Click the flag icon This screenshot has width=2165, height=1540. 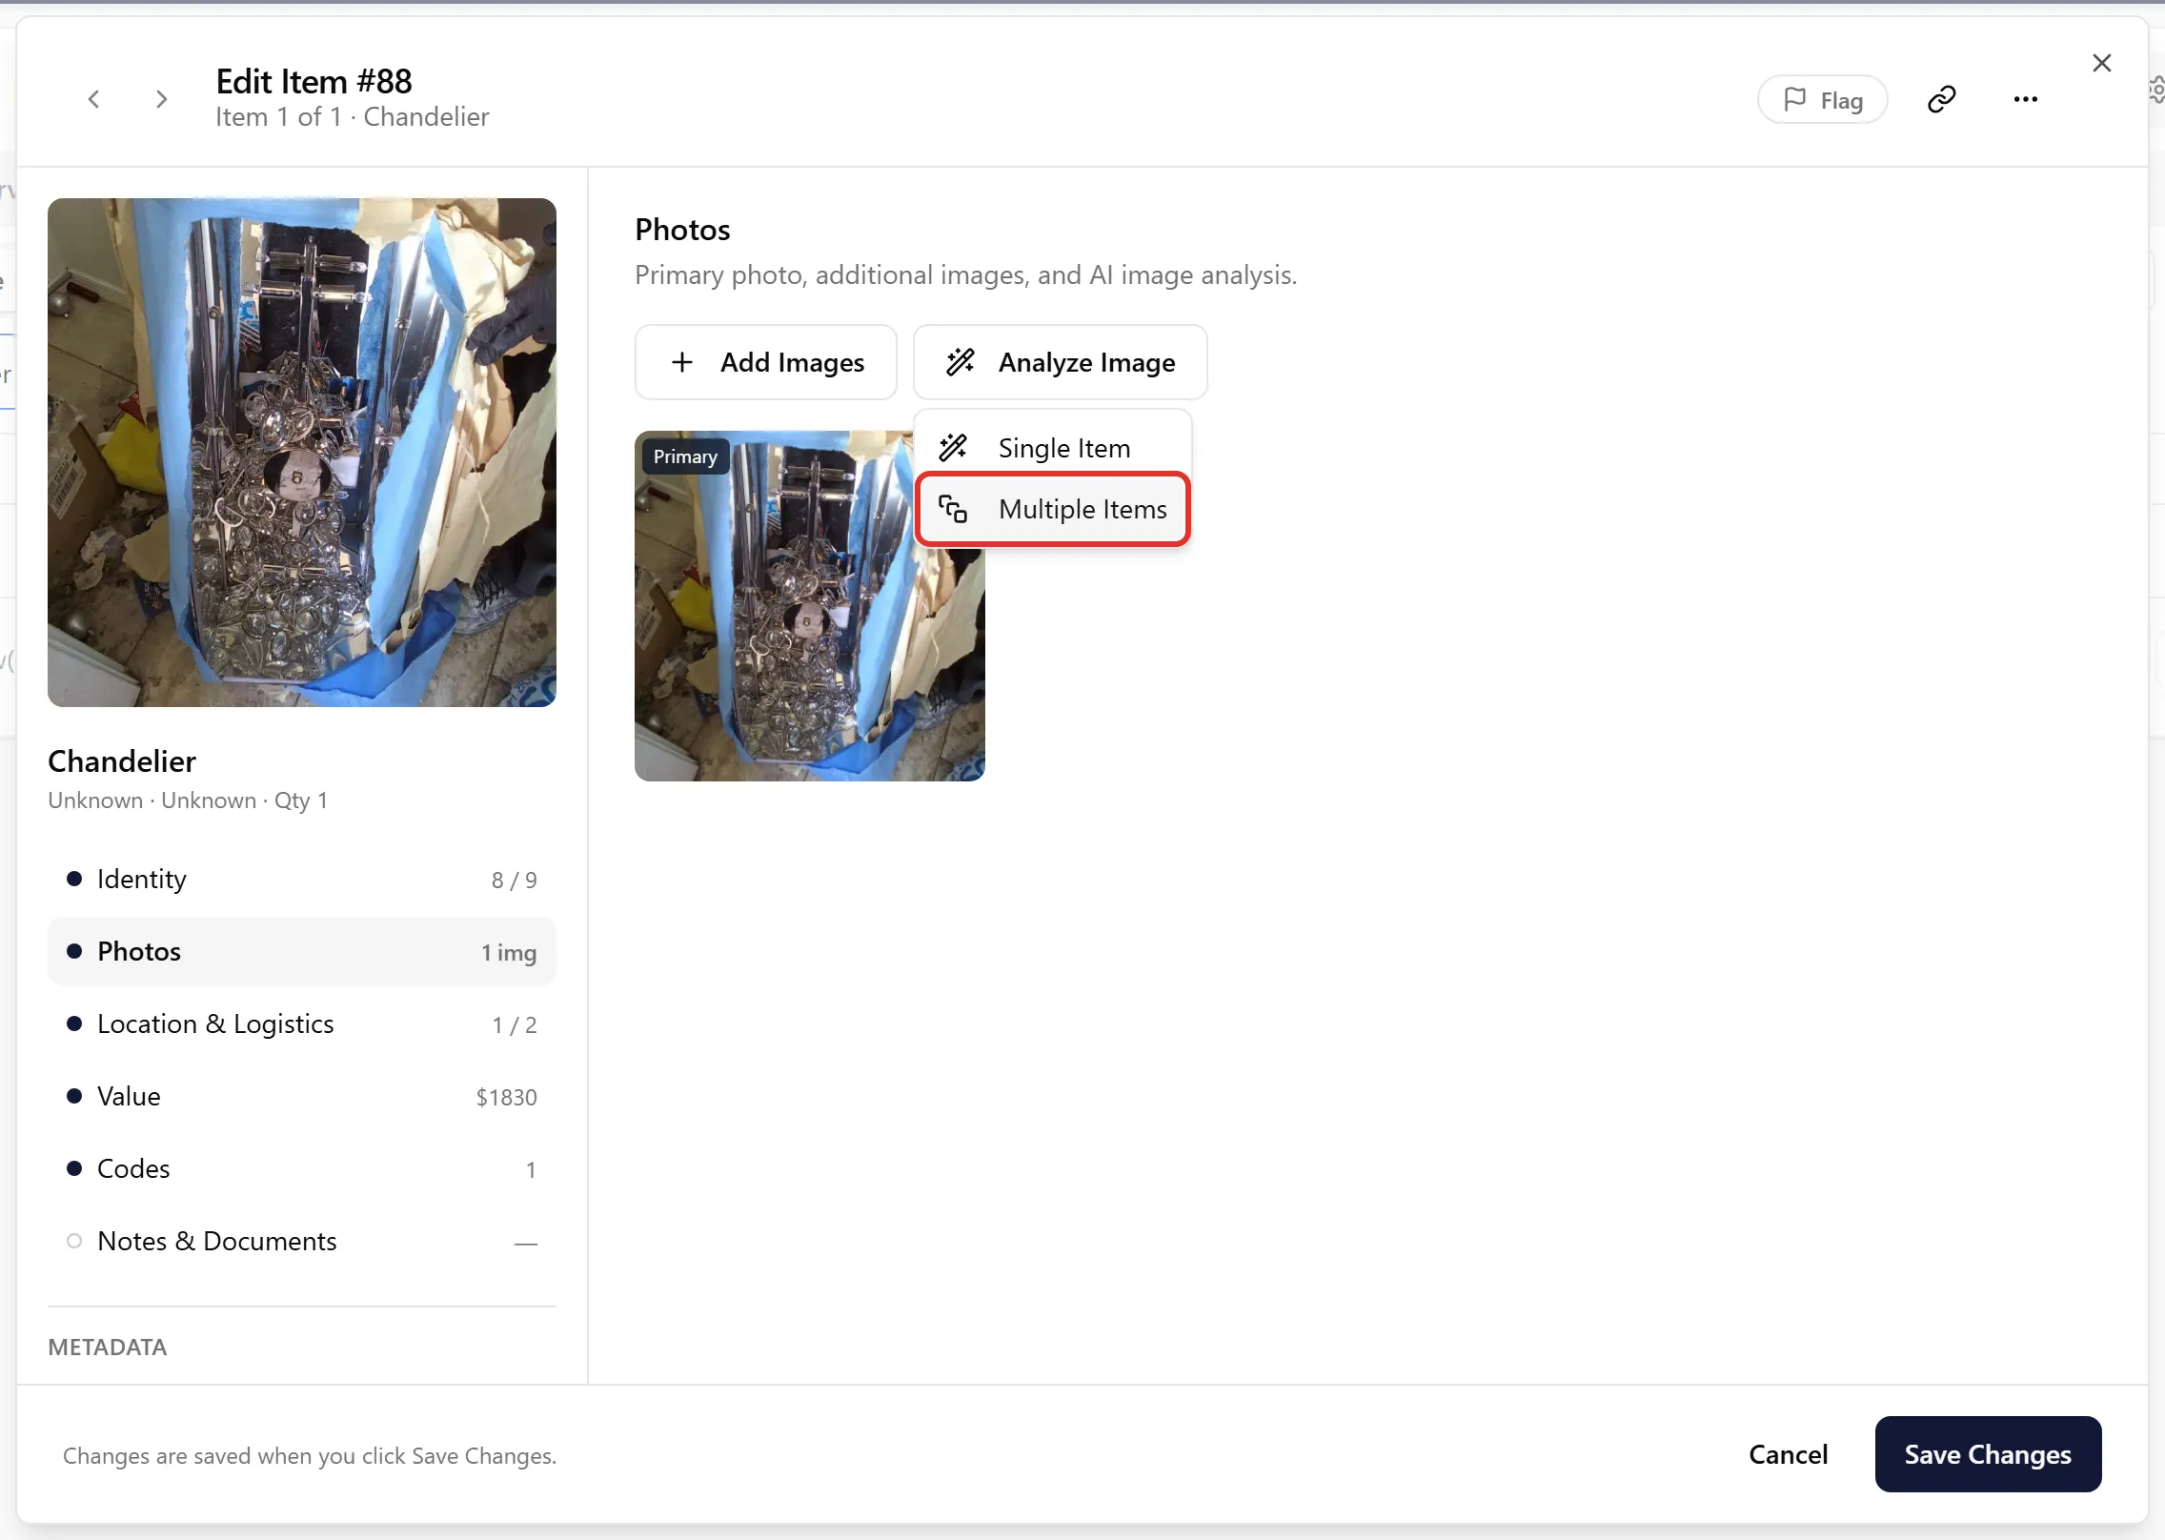tap(1794, 99)
